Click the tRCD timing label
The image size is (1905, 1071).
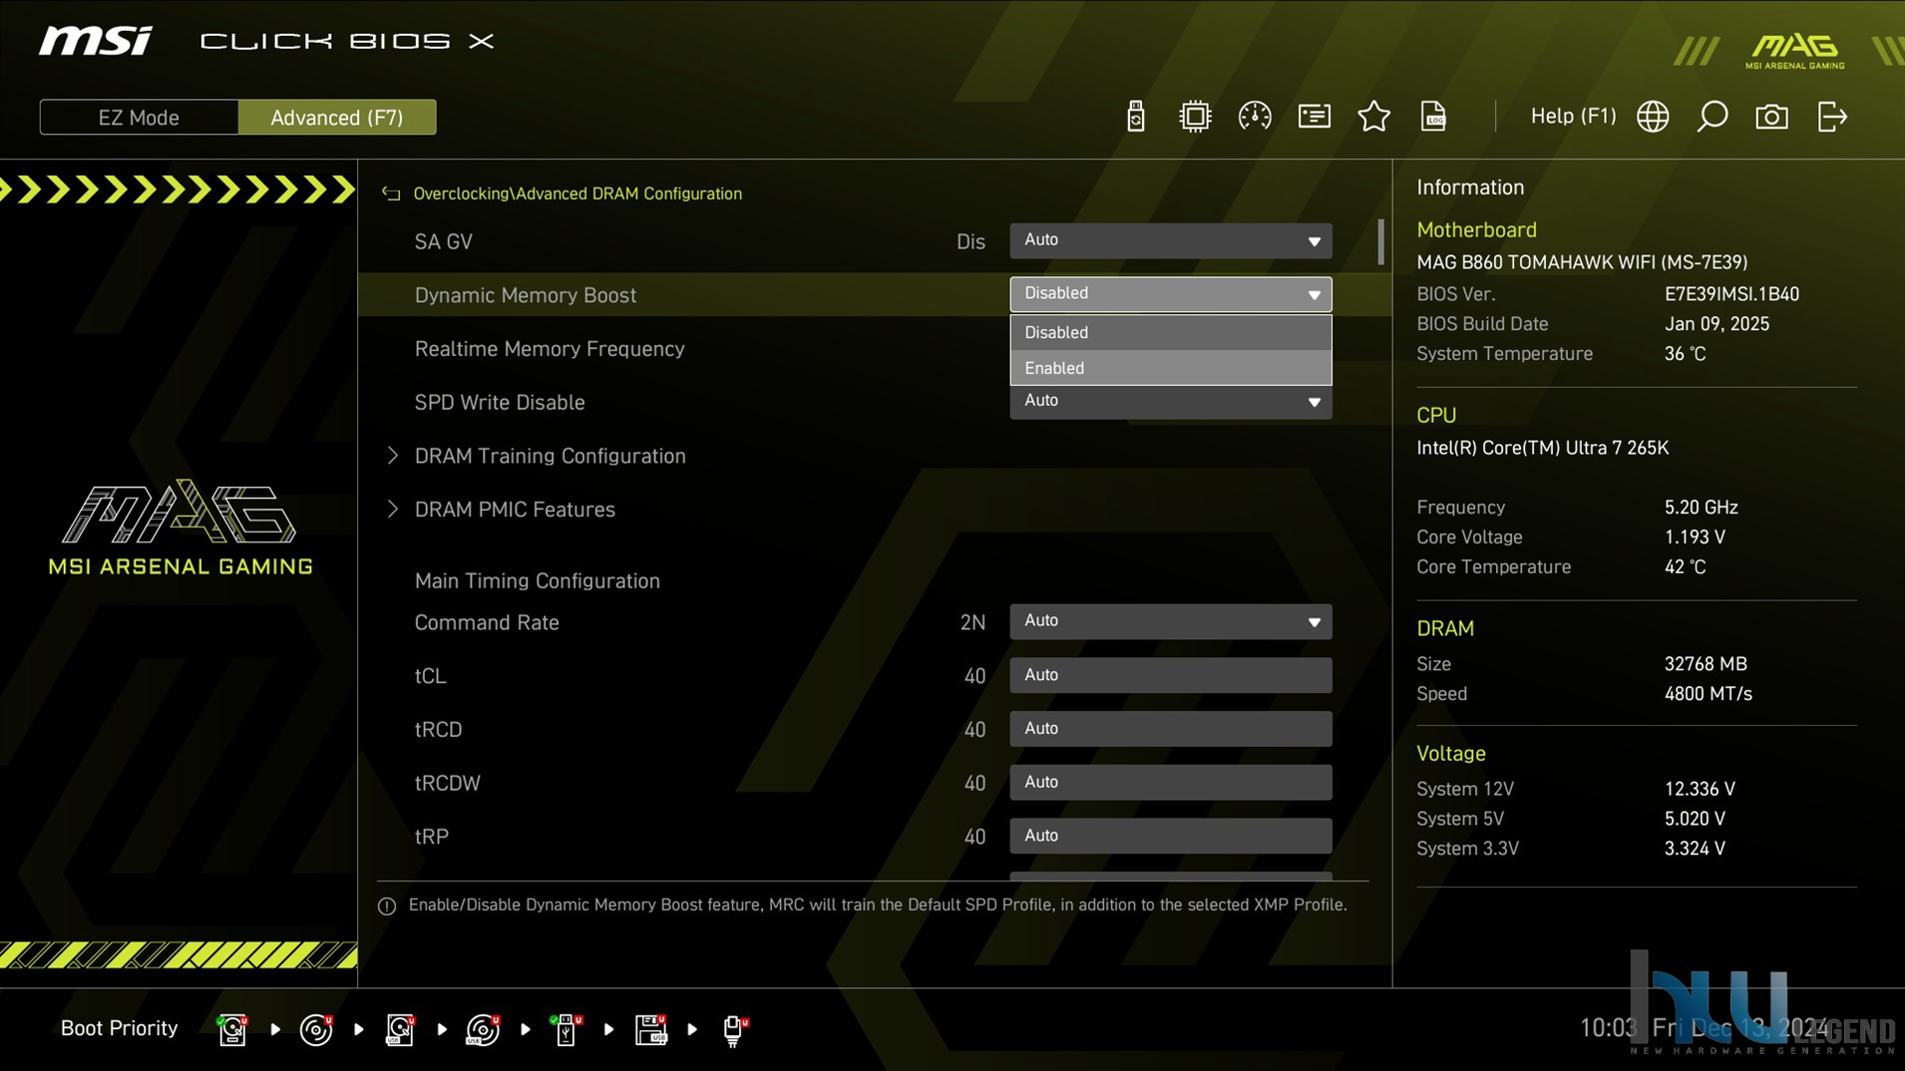438,730
